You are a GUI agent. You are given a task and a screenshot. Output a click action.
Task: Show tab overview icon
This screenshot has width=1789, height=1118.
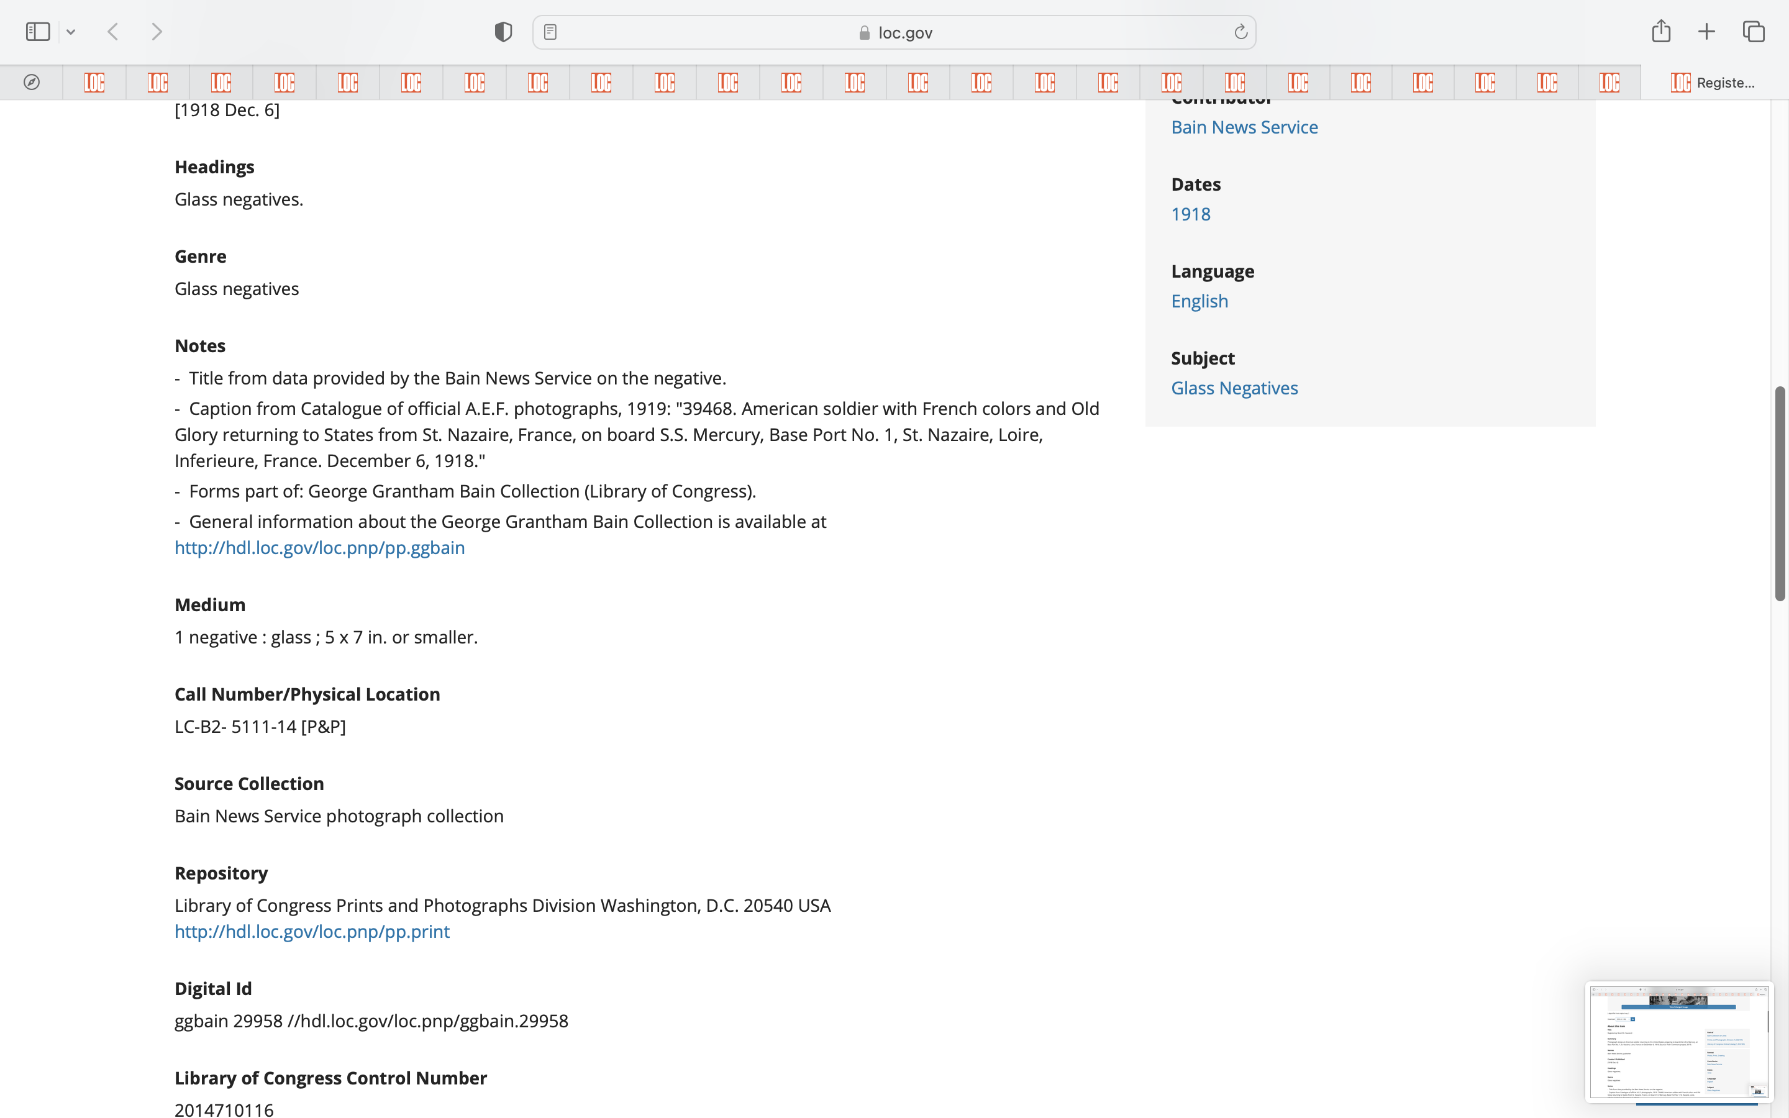pyautogui.click(x=1754, y=32)
